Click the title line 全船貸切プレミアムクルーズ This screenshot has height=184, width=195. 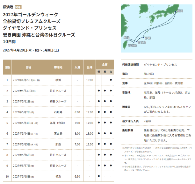pos(32,21)
